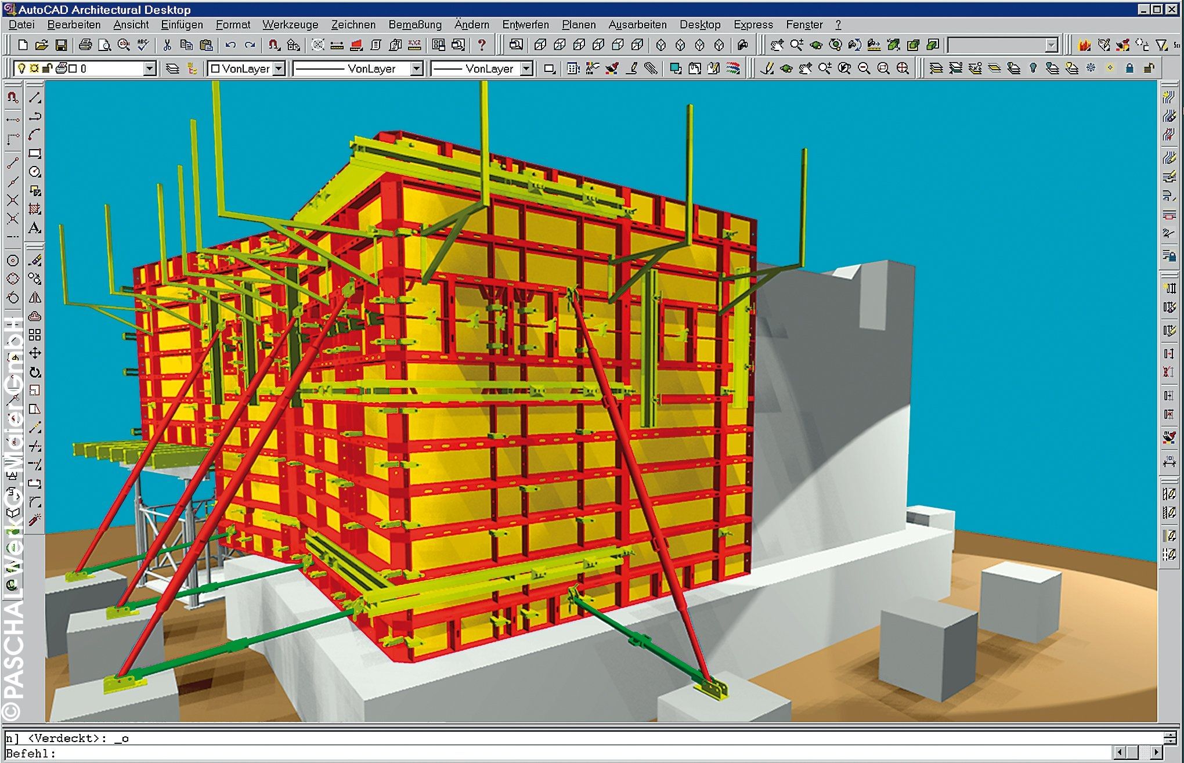Copy selection to clipboard icon

coord(186,45)
